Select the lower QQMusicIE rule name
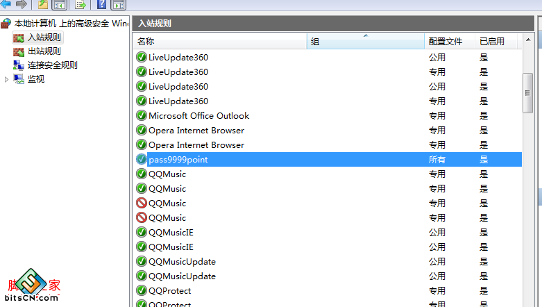The height and width of the screenshot is (307, 542). (x=171, y=247)
